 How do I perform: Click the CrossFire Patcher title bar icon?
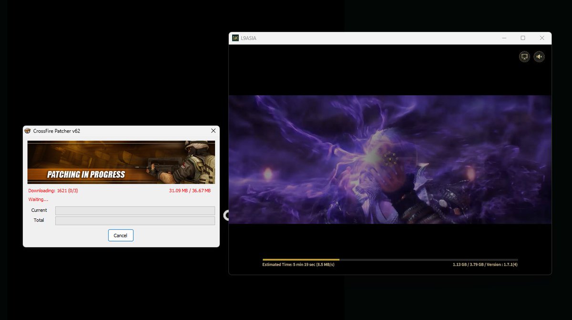pos(28,131)
